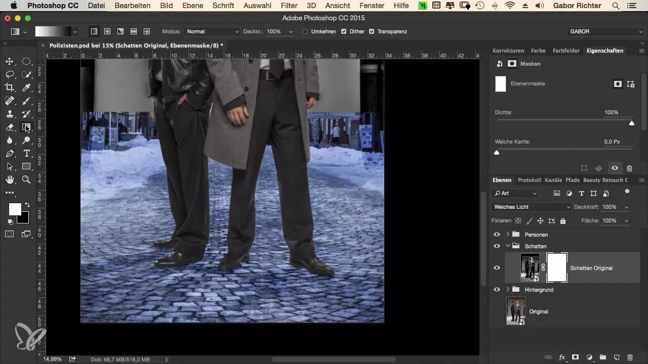This screenshot has width=648, height=364.
Task: Add layer style via fx icon
Action: coord(561,357)
